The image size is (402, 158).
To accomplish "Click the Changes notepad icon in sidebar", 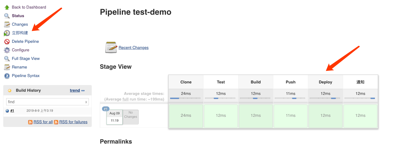I will tap(7, 24).
